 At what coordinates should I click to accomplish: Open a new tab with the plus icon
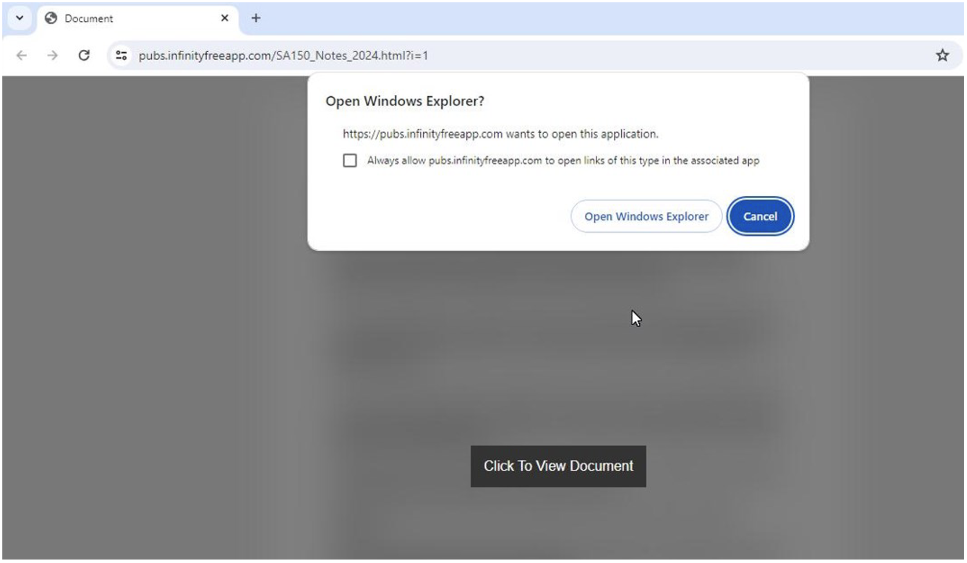point(255,18)
